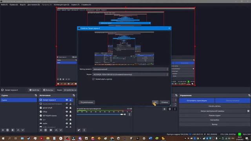Open Справка menu
This screenshot has width=251, height=141.
pyautogui.click(x=86, y=5)
